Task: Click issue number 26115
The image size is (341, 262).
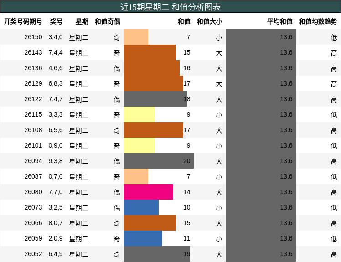Action: [33, 114]
